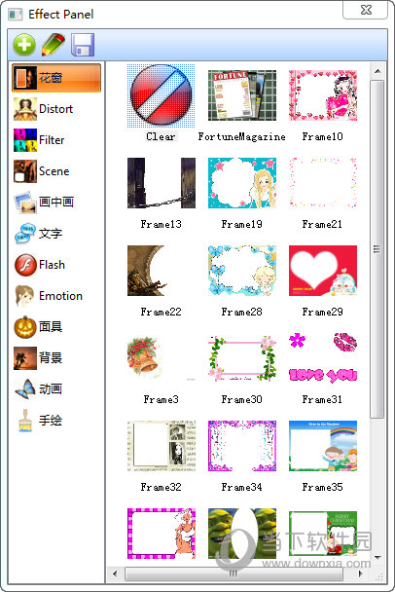Click the green plus add button
This screenshot has width=395, height=592.
[24, 45]
